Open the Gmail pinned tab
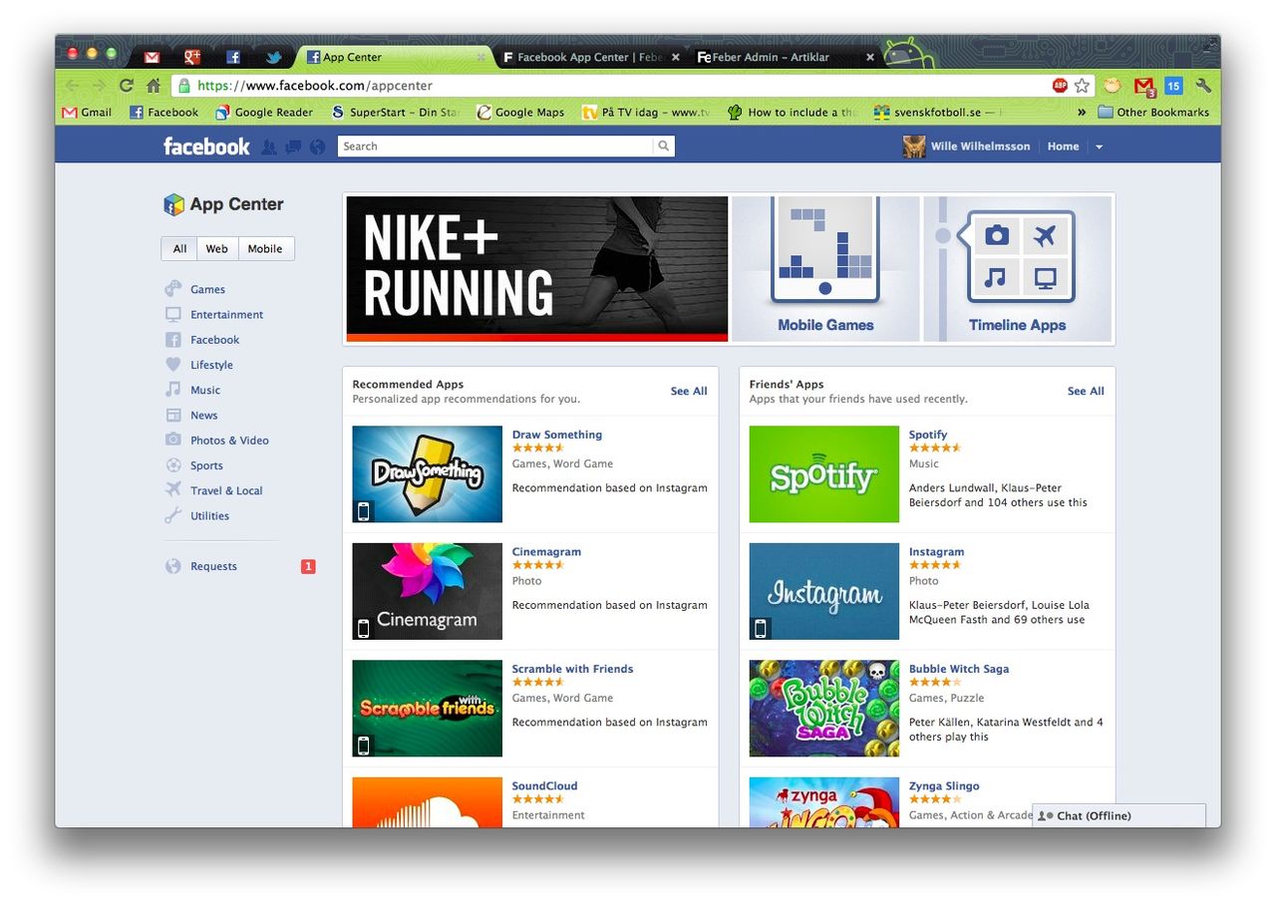Screen dimensions: 1276x904 [x=152, y=57]
